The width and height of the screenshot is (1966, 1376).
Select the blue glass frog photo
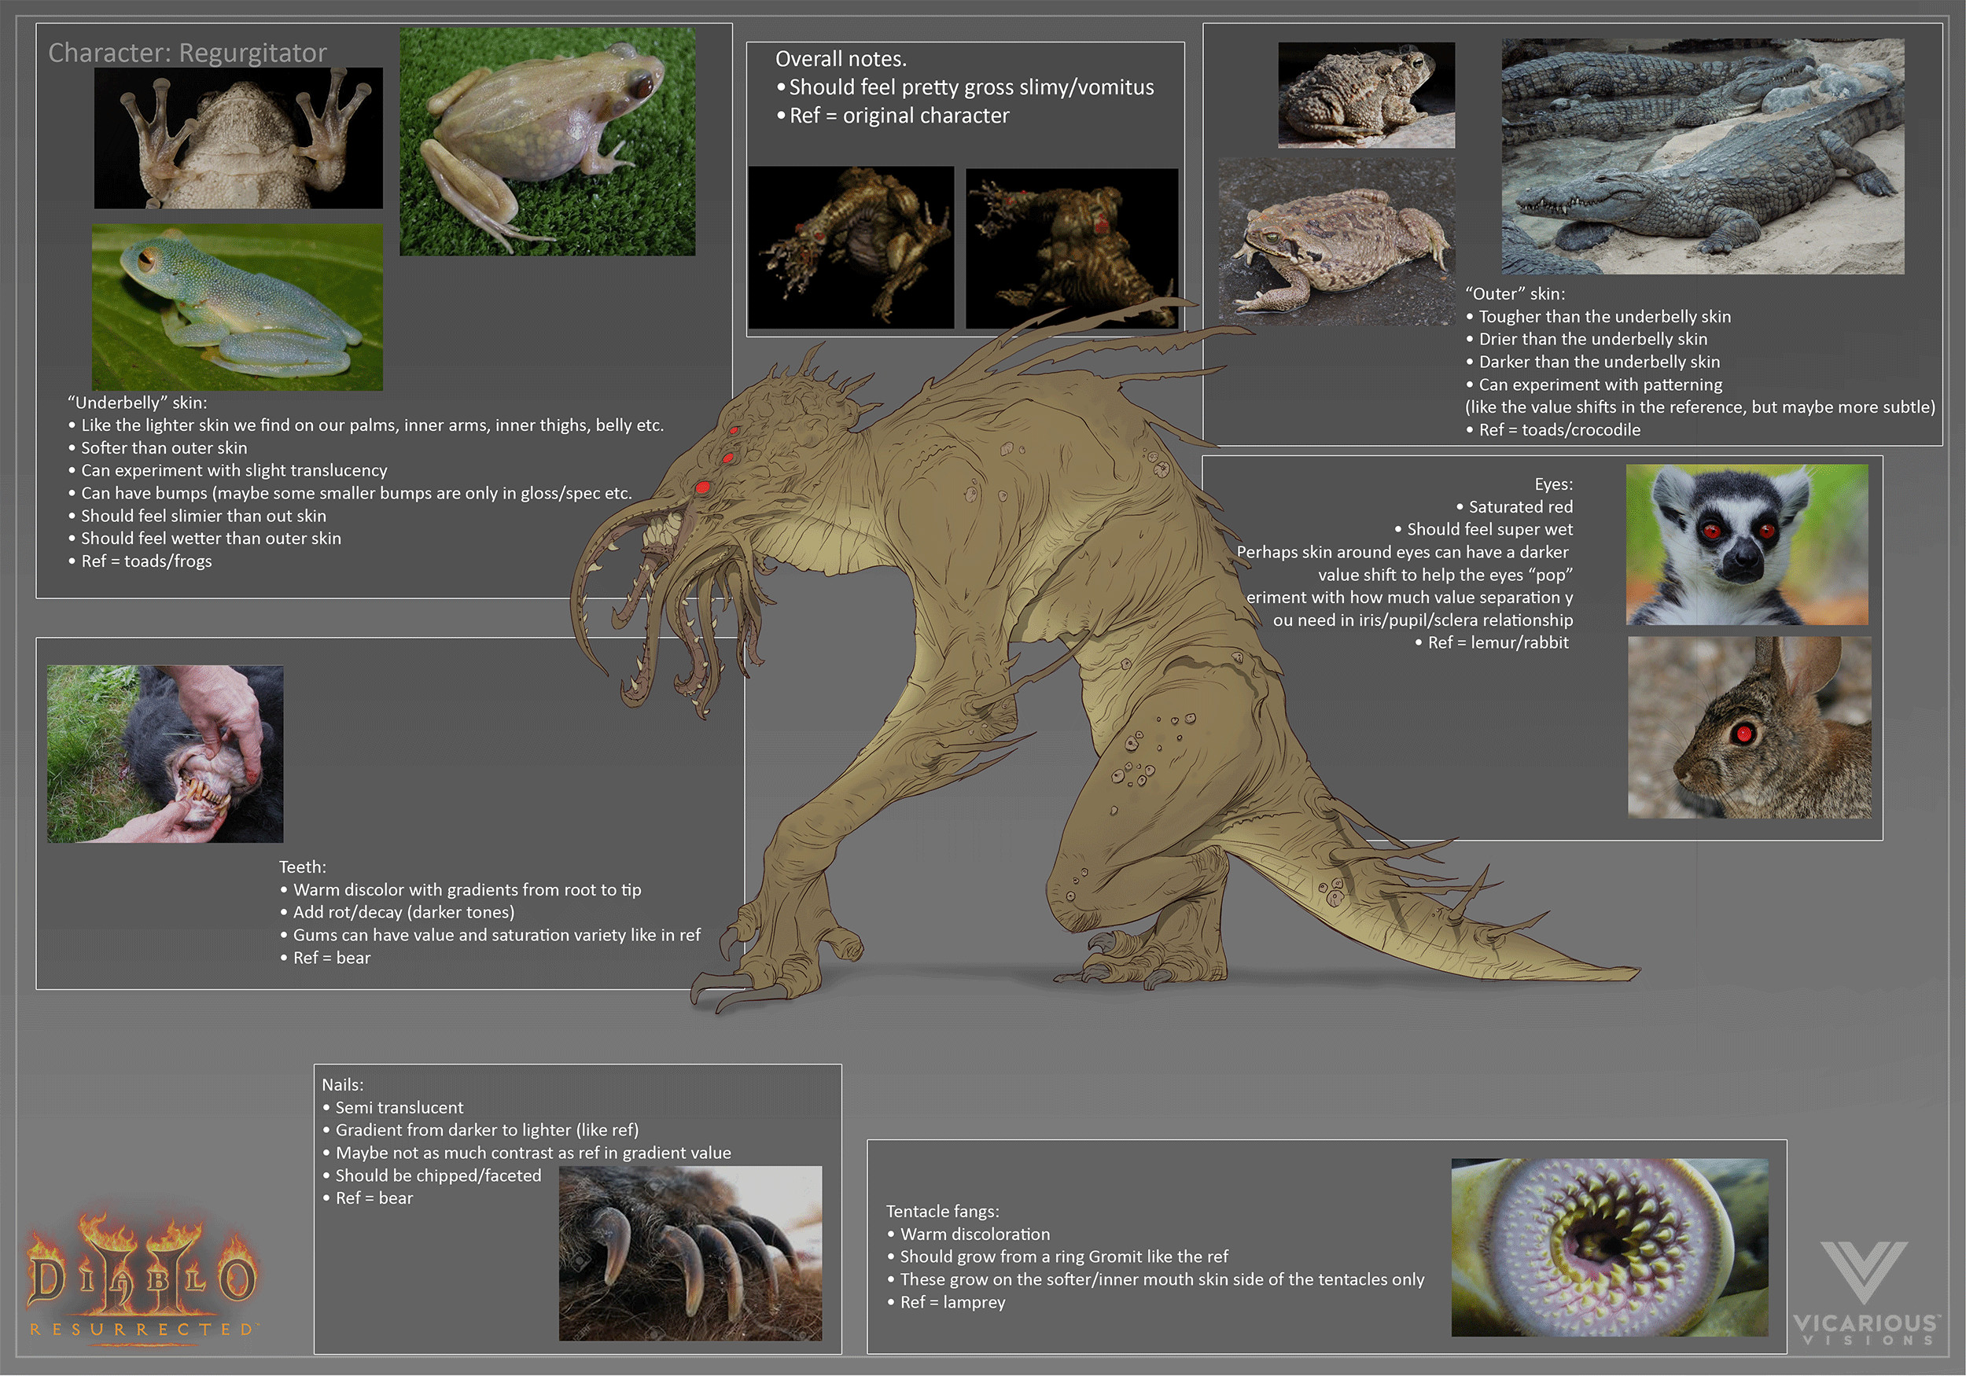[237, 307]
